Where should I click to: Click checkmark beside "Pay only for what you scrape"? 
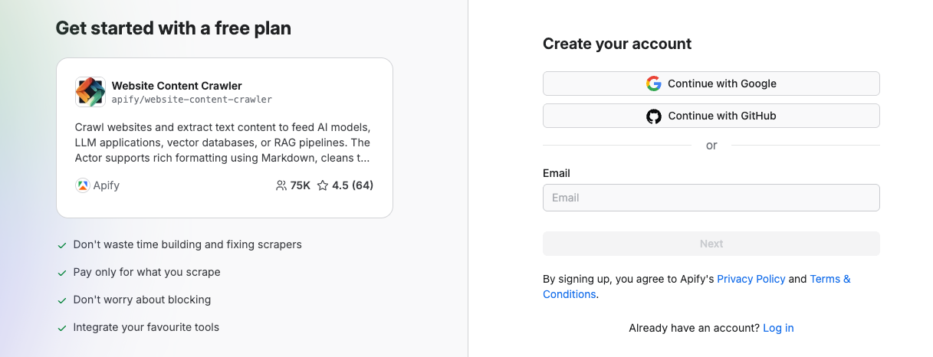pyautogui.click(x=62, y=273)
